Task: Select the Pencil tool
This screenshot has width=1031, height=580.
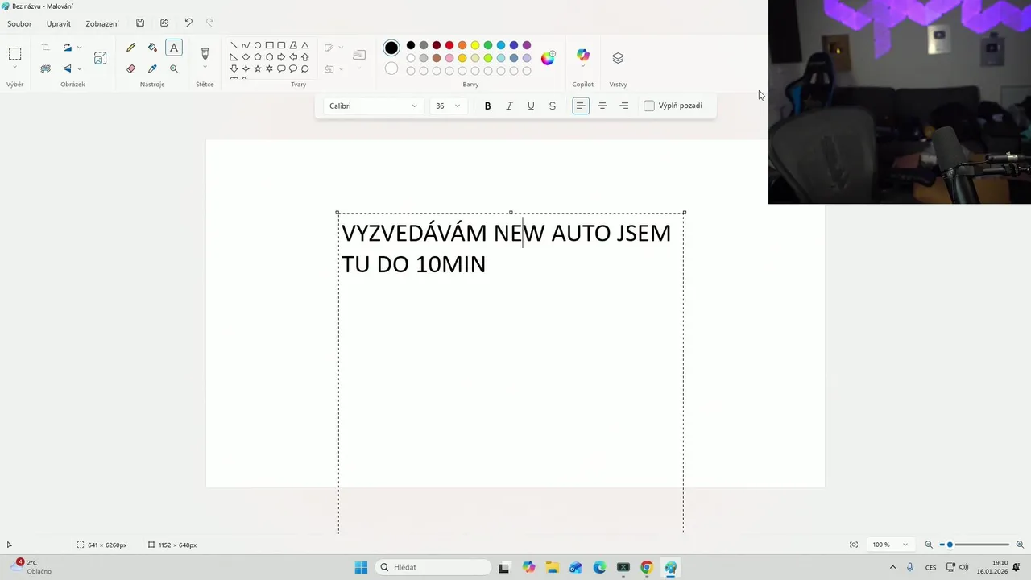Action: (130, 48)
